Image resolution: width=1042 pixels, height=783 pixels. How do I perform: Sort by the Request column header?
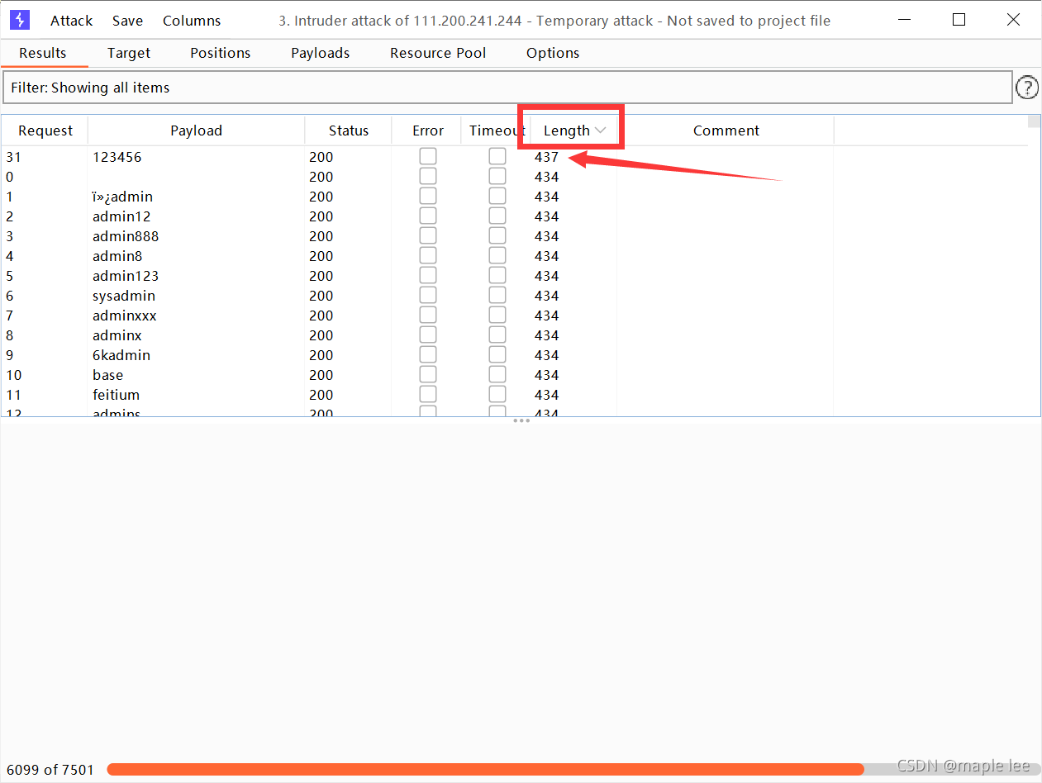[x=45, y=130]
